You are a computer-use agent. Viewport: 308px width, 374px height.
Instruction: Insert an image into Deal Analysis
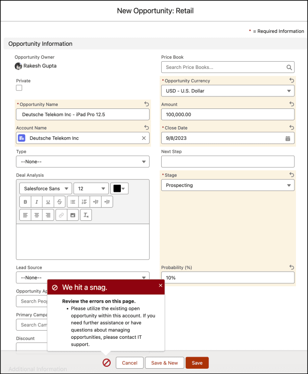[x=73, y=215]
